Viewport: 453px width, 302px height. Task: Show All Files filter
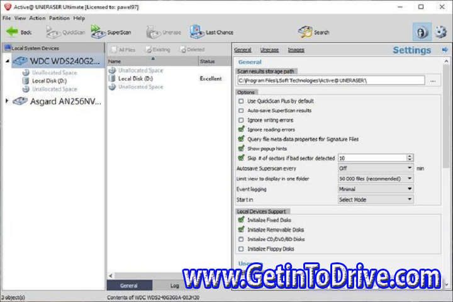pos(123,50)
